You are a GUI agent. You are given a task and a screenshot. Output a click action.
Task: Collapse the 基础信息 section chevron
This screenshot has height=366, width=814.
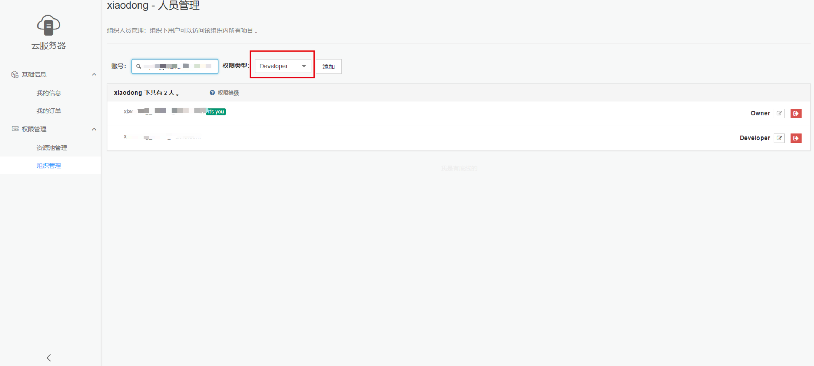[94, 74]
